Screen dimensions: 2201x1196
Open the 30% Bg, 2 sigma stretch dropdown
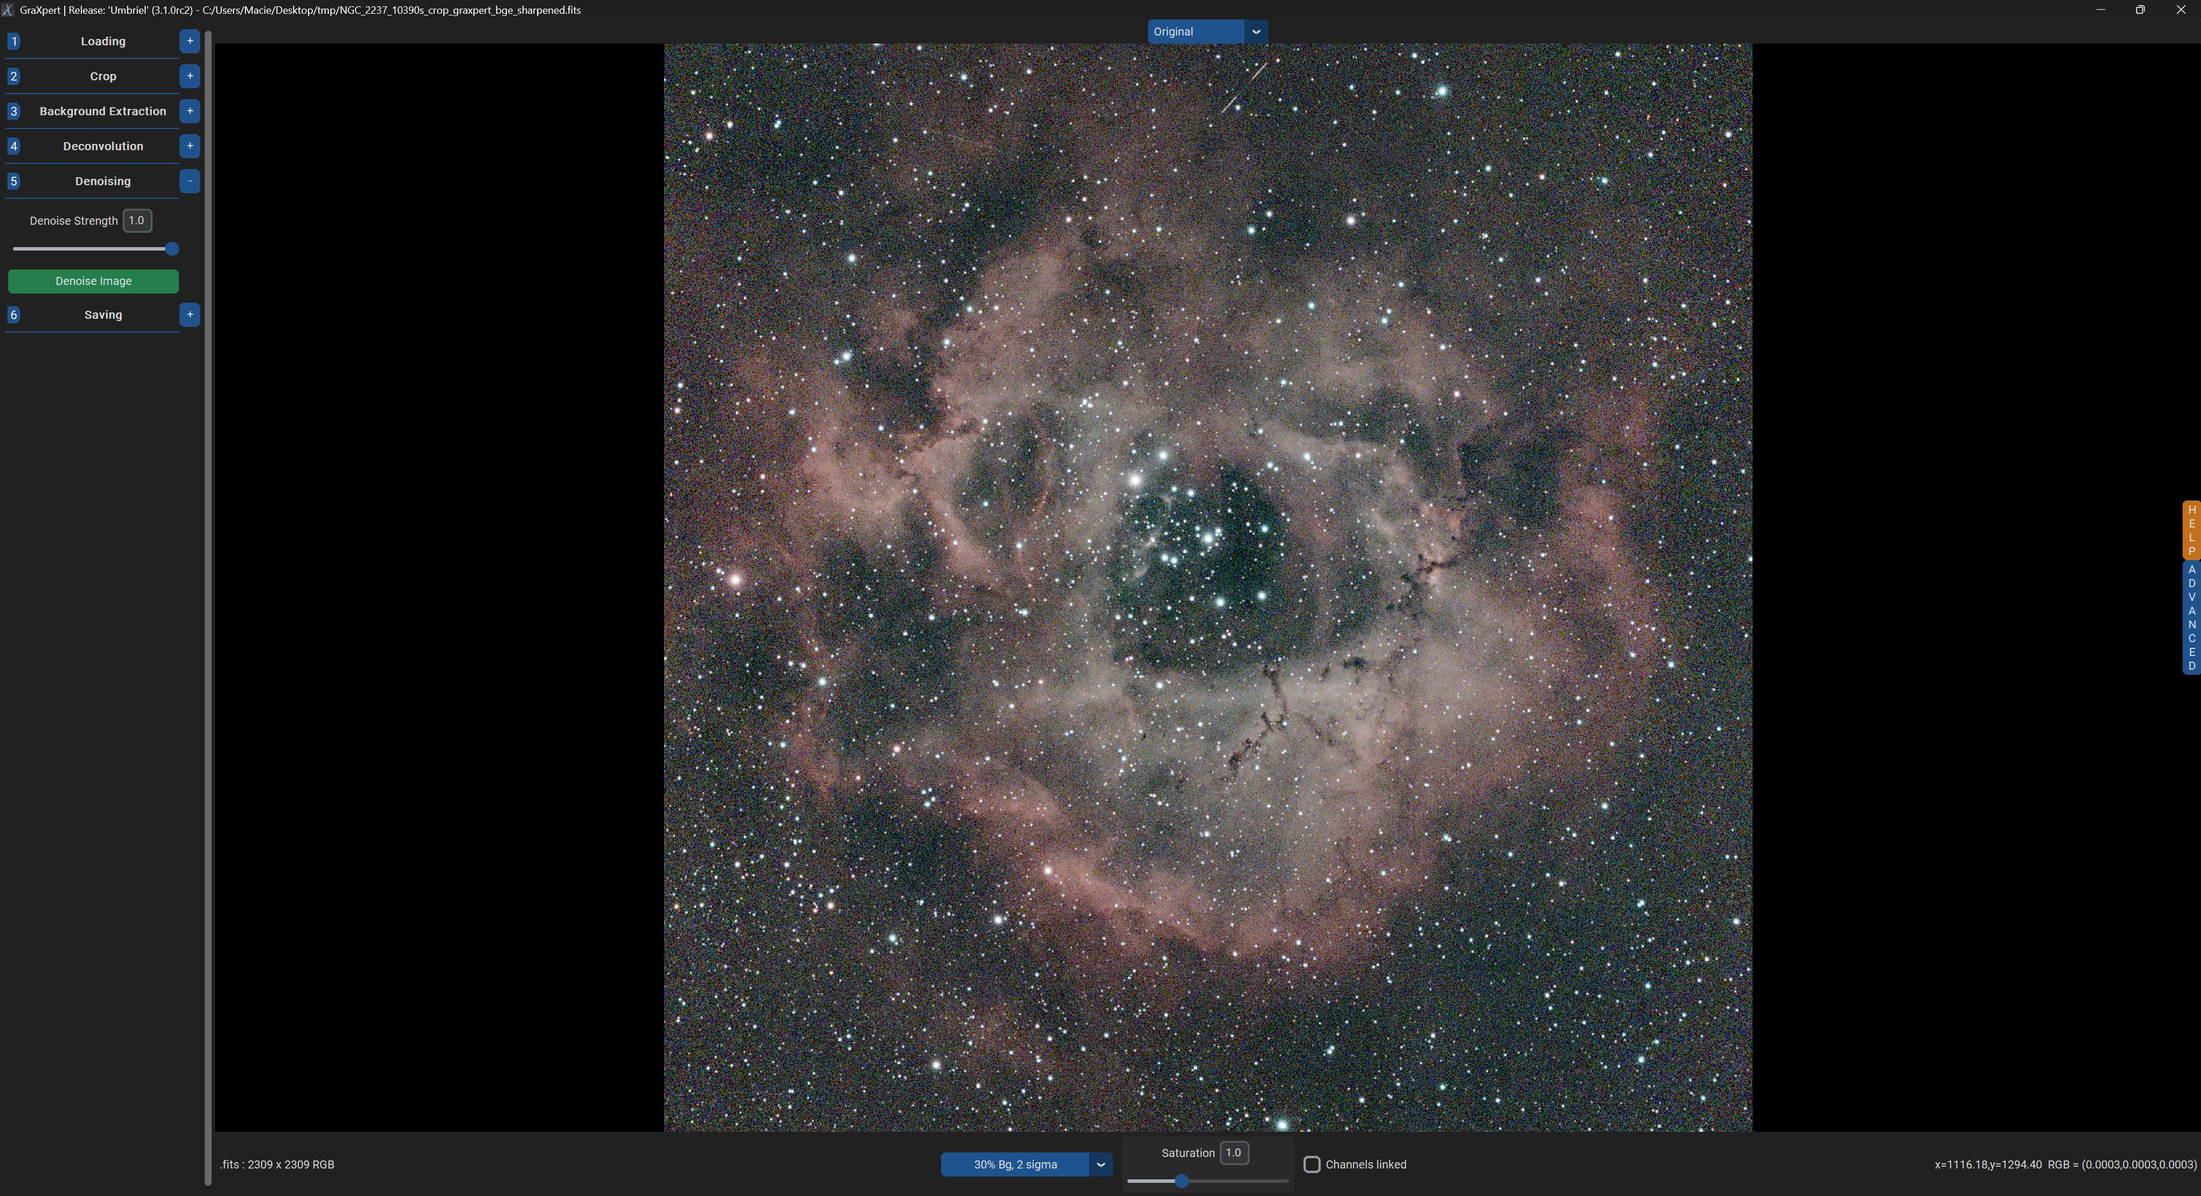[1100, 1164]
